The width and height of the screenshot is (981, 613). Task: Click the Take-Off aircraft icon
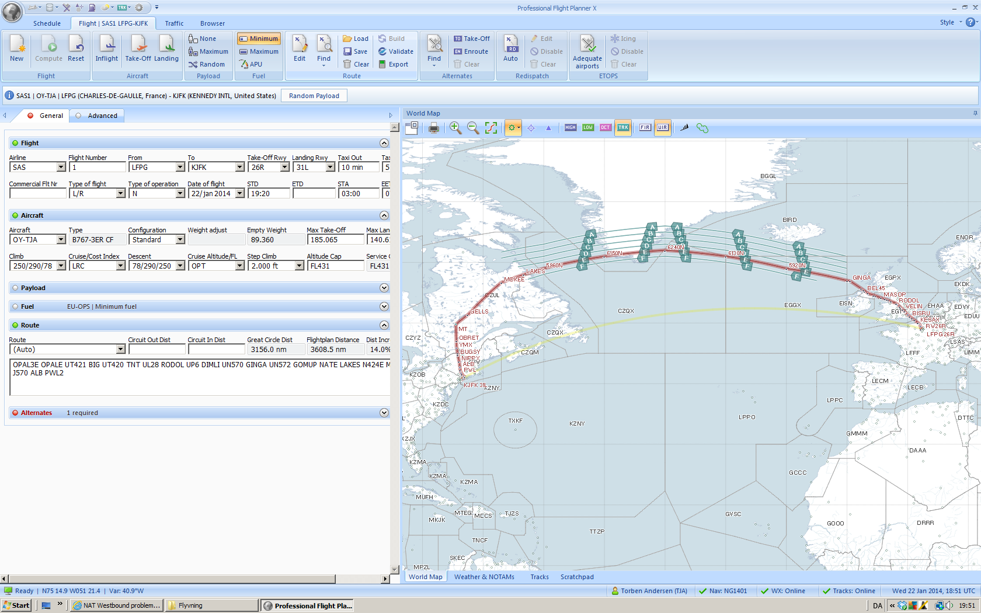(138, 48)
